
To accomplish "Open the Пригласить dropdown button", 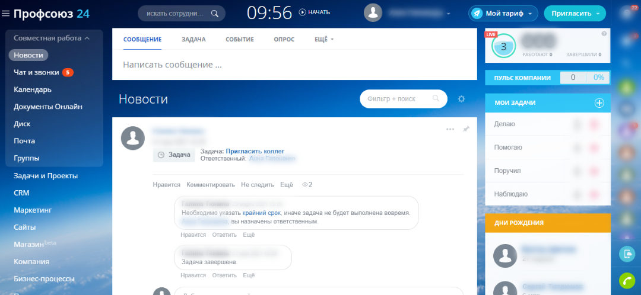I will [x=575, y=14].
